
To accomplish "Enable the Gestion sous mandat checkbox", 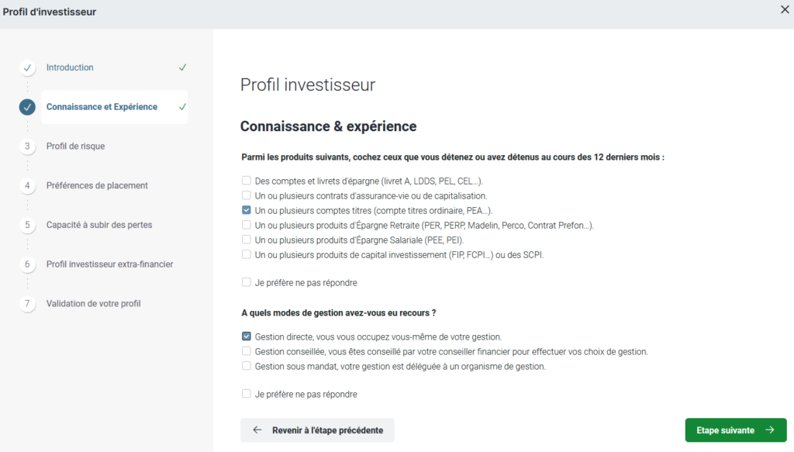I will click(x=247, y=366).
